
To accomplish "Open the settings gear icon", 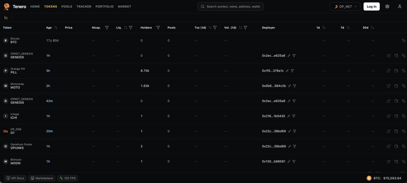I will 387,6.
